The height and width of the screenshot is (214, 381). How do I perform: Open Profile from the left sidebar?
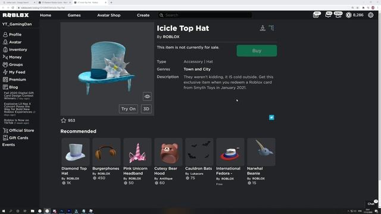(12, 34)
